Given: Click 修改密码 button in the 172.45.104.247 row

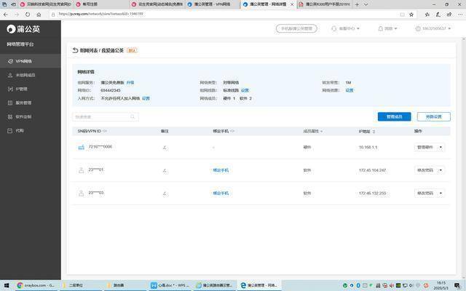Looking at the screenshot, I should tap(425, 170).
